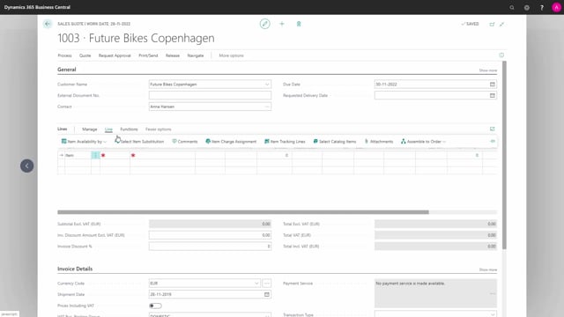This screenshot has height=317, width=564.
Task: Click the No. cell on Item line
Action: click(x=115, y=155)
